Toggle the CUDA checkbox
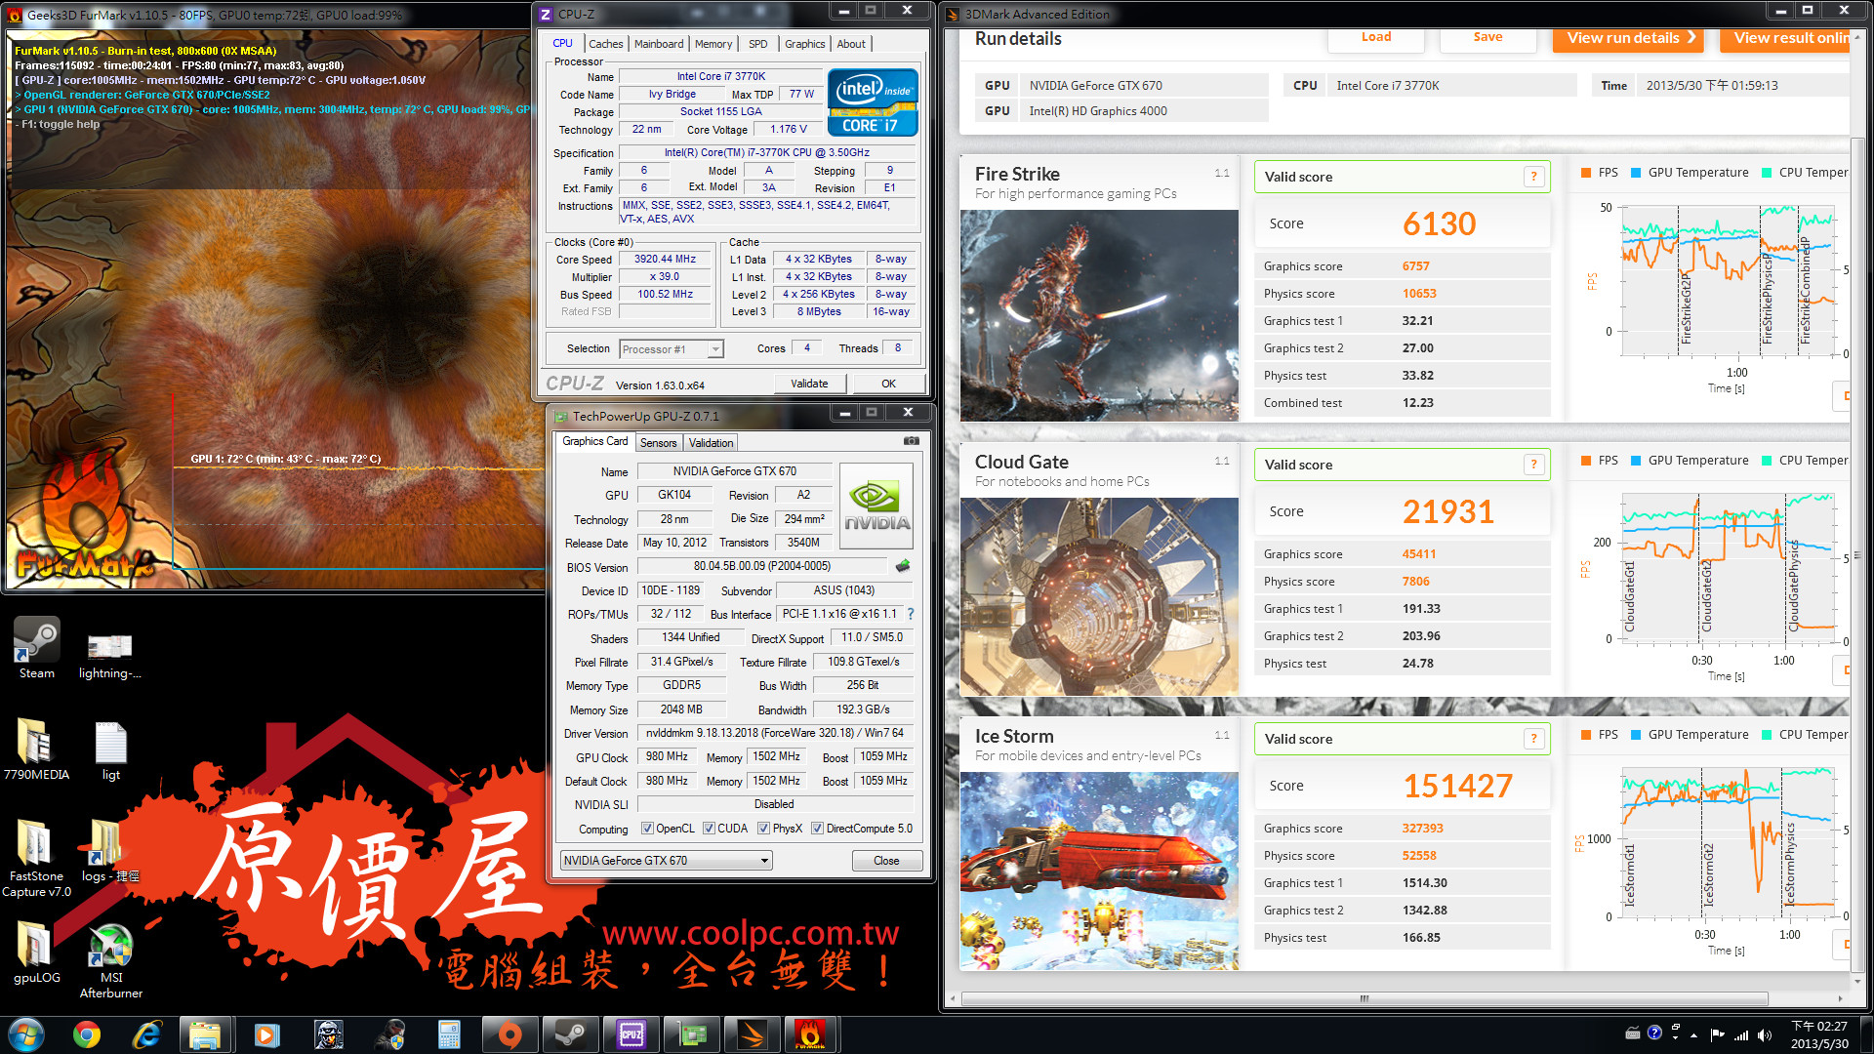 pos(709,829)
